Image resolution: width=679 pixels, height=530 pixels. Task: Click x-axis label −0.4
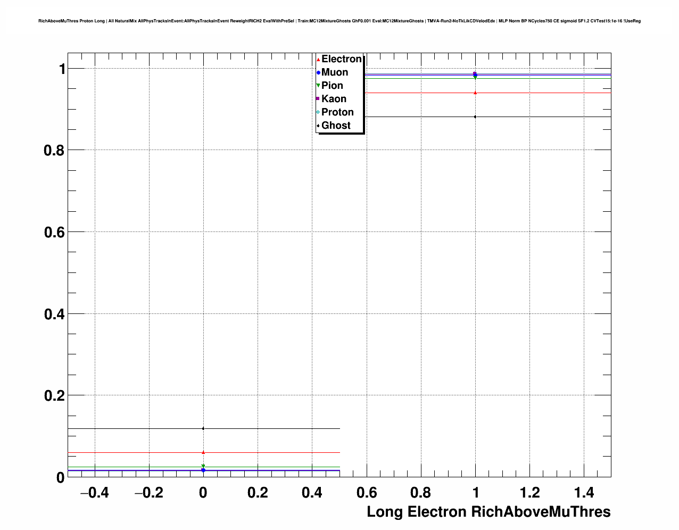pyautogui.click(x=95, y=493)
